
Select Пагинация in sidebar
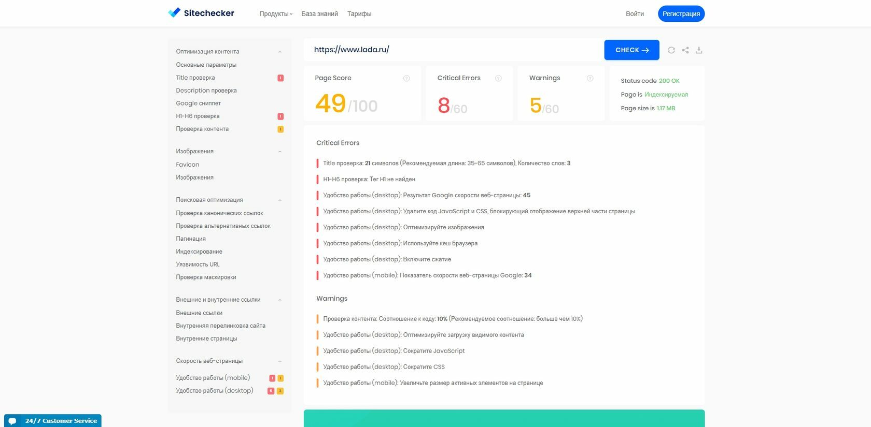191,239
